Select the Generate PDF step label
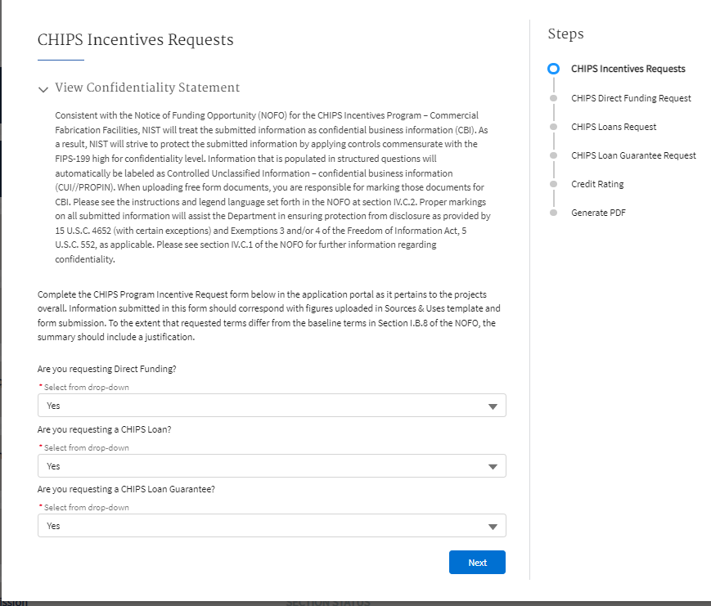This screenshot has width=711, height=606. click(x=598, y=213)
